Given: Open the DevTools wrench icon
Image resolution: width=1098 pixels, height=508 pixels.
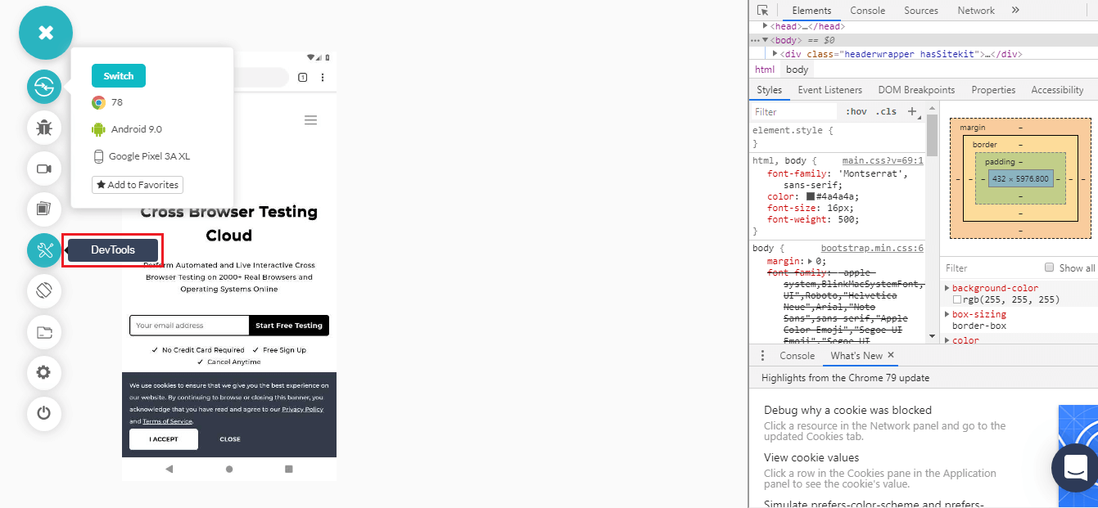Looking at the screenshot, I should [44, 250].
